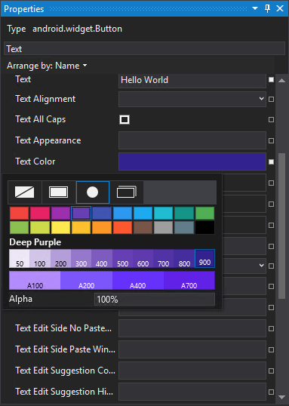Screen dimensions: 289x406
Task: Click the Text Color property marker
Action: click(x=271, y=161)
